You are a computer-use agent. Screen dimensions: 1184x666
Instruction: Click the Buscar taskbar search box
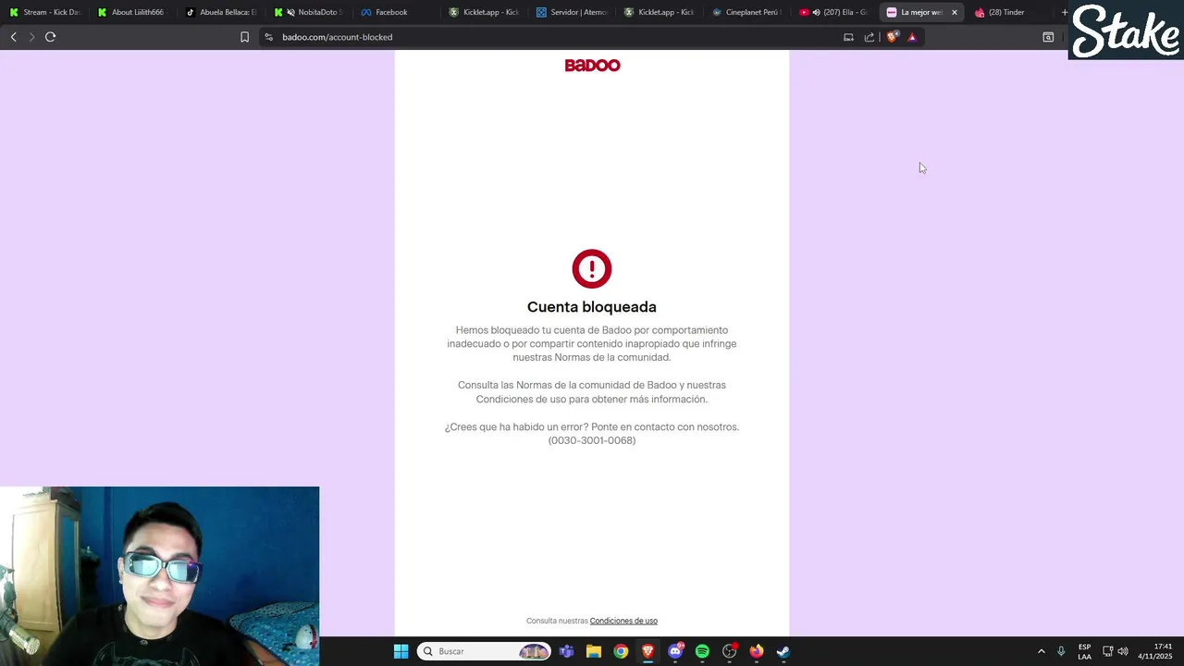(x=484, y=651)
